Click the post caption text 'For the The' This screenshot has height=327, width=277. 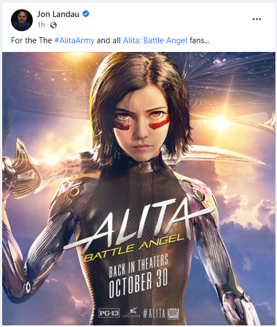coord(32,40)
